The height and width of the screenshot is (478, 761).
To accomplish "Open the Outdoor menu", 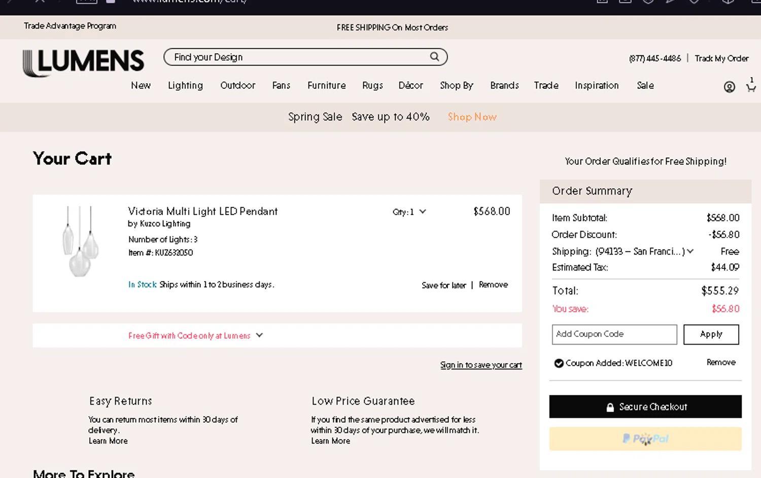I will tap(237, 85).
